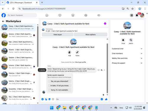This screenshot has height=111, width=148.
Task: Open more actions for Casey's message
Action: tap(104, 70)
